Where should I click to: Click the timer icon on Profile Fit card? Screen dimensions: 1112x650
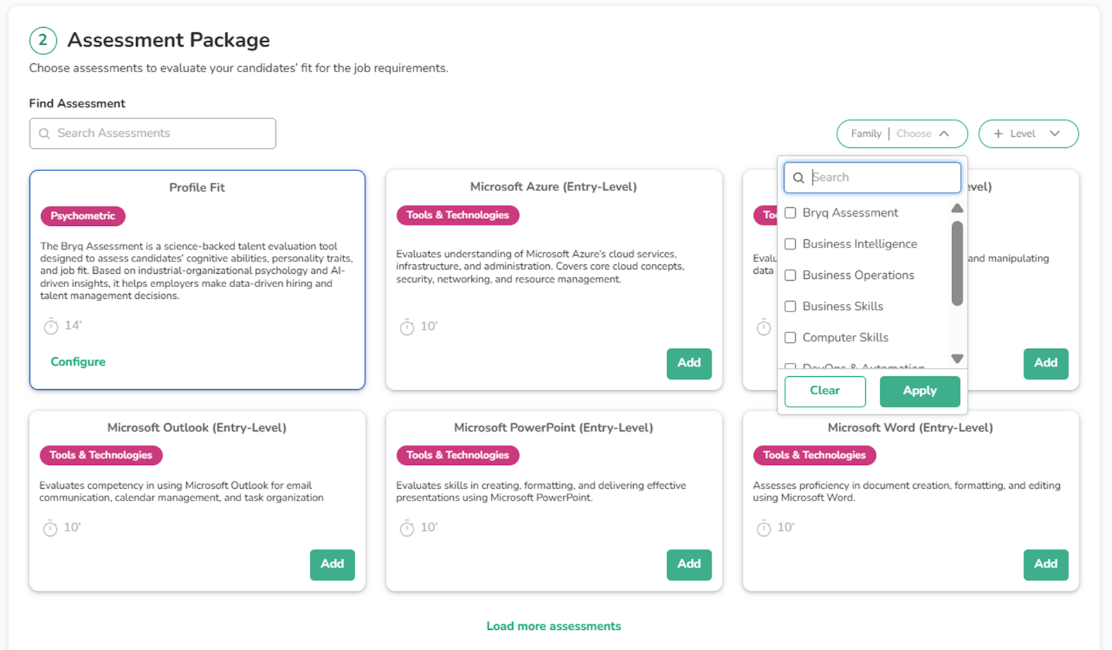click(x=51, y=326)
